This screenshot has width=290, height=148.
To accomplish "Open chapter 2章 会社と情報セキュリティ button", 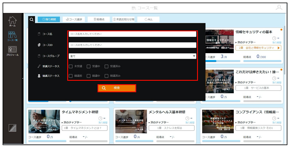I will click(258, 48).
